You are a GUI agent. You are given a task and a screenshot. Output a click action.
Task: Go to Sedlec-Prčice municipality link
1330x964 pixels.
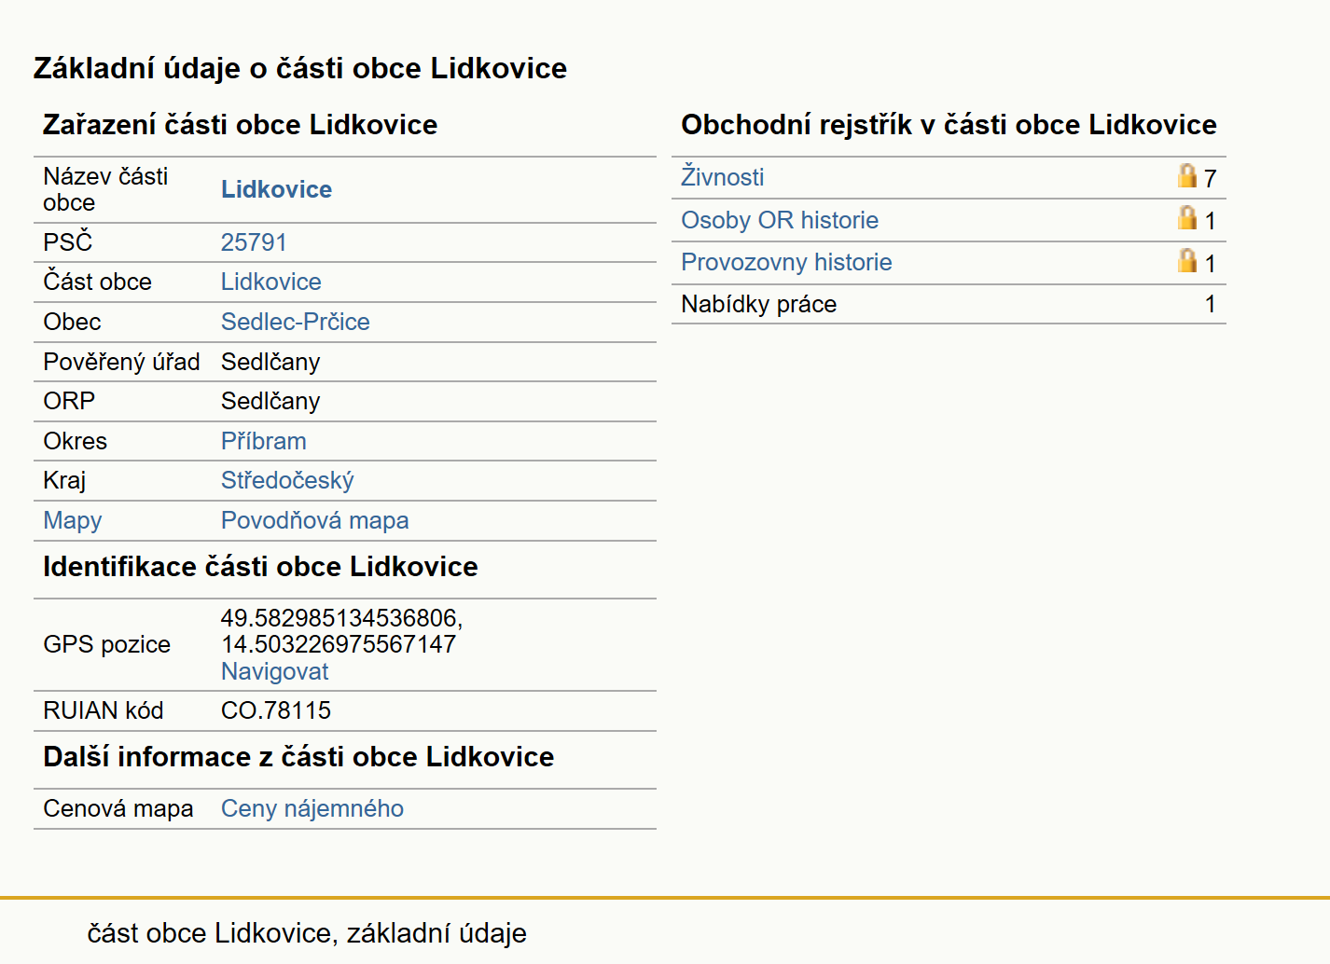pos(295,322)
